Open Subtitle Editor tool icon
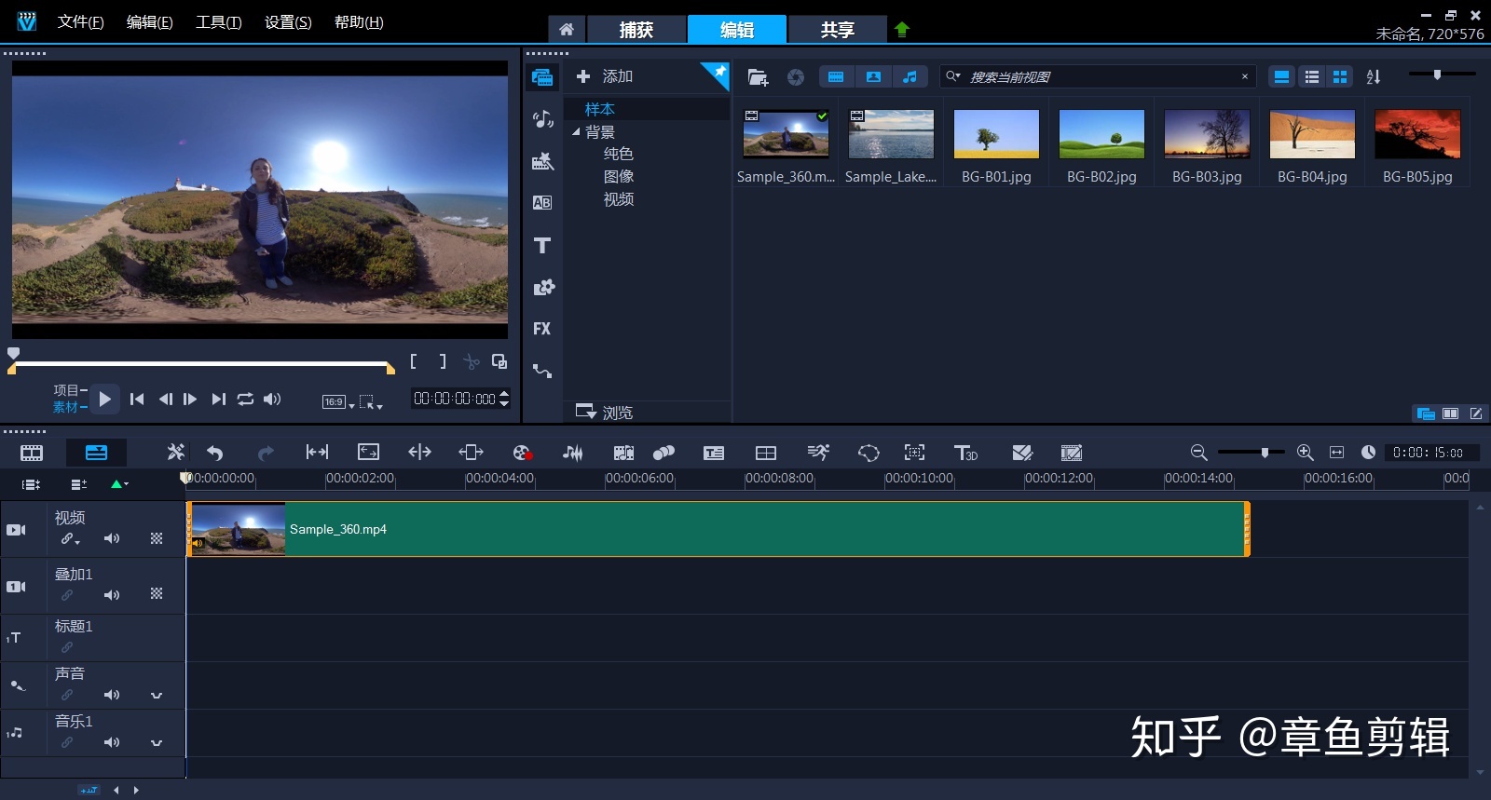This screenshot has height=800, width=1491. point(714,453)
